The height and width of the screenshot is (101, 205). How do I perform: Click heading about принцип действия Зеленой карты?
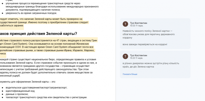38,34
